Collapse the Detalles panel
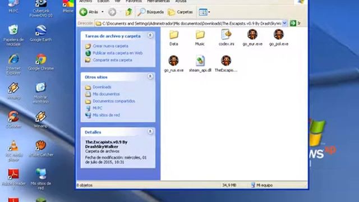 (150, 132)
